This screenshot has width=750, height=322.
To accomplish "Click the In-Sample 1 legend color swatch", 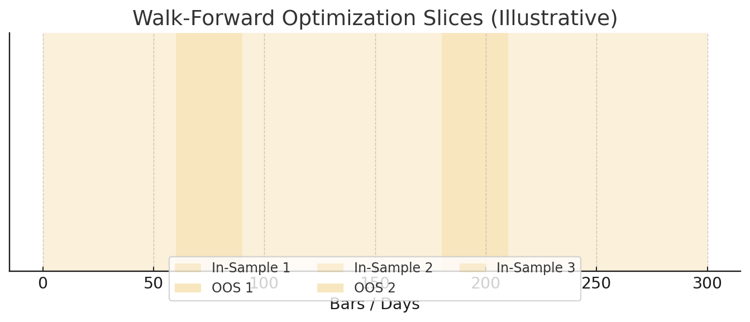I will pyautogui.click(x=188, y=268).
